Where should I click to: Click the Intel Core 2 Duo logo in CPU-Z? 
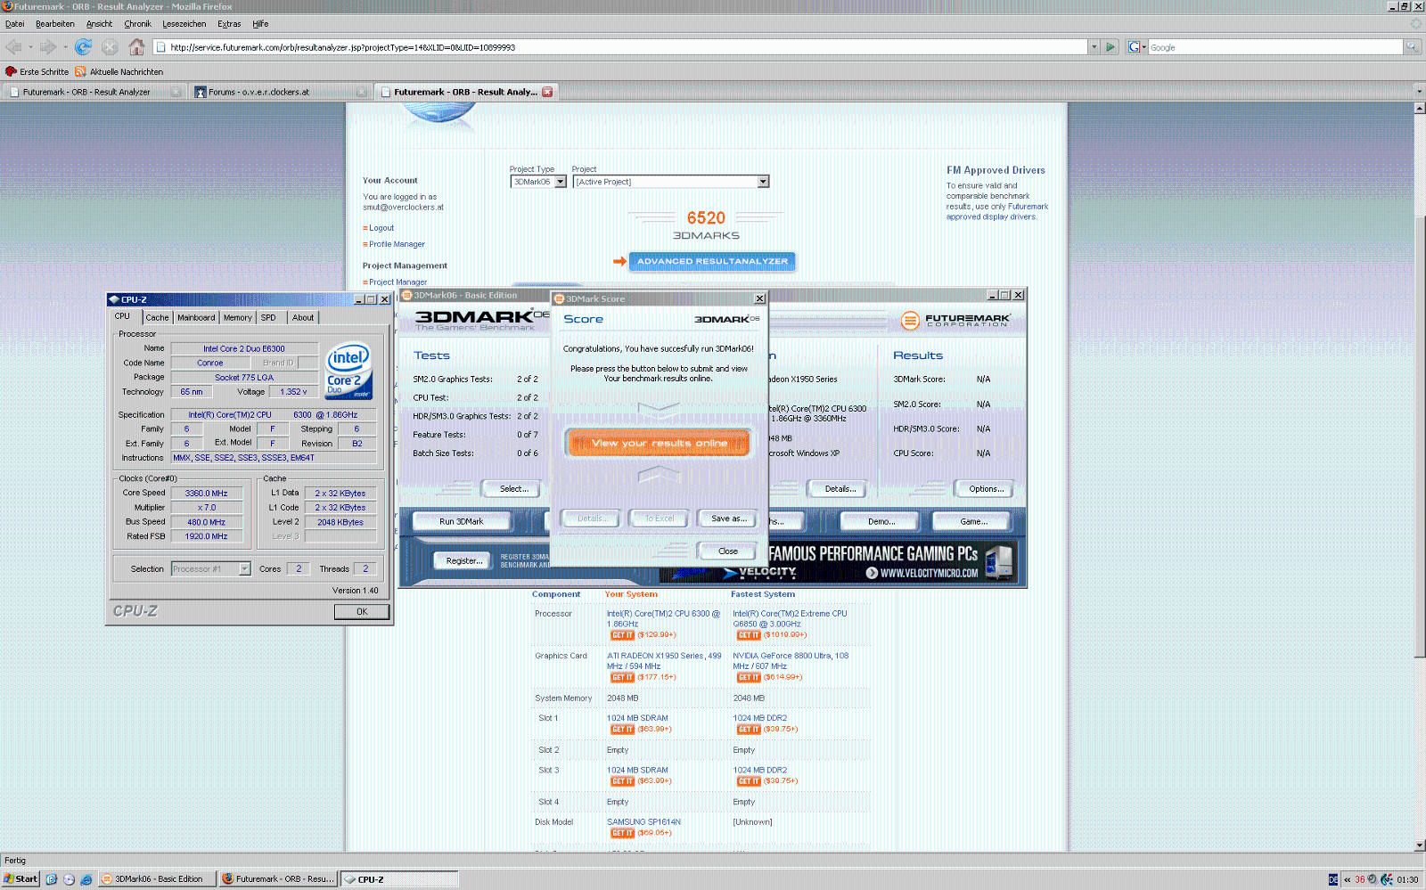[x=348, y=371]
